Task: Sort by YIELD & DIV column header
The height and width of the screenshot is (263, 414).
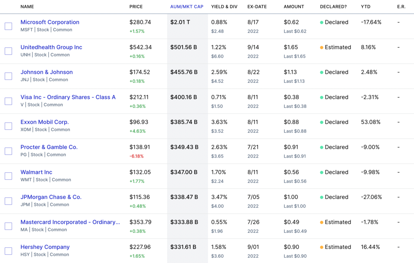Action: pos(224,7)
